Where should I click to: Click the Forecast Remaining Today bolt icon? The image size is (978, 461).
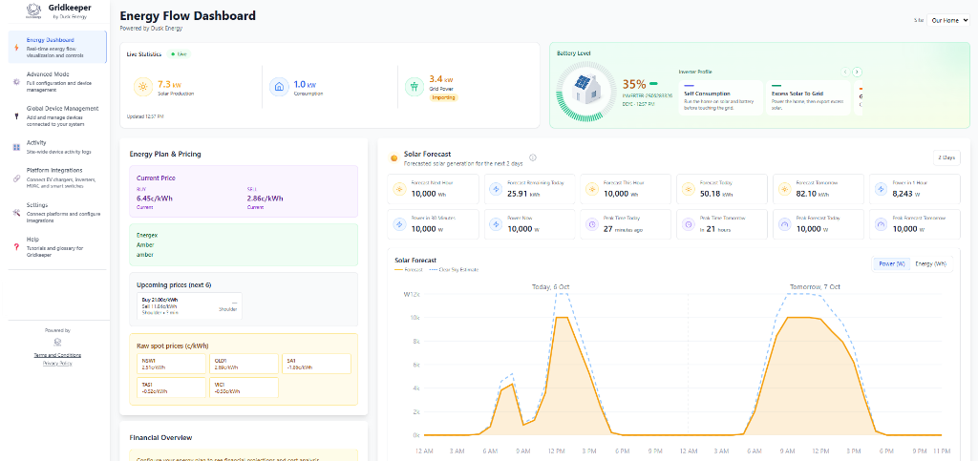(496, 189)
